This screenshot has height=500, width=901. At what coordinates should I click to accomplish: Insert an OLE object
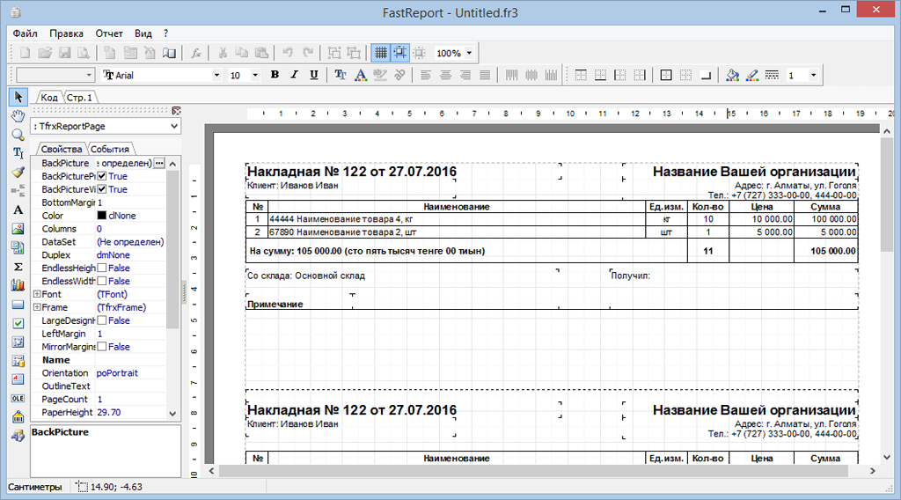coord(18,399)
